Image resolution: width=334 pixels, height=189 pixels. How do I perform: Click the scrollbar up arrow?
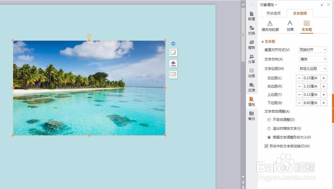tap(243, 4)
